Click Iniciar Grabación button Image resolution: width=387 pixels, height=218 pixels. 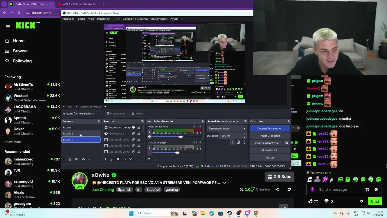270,136
